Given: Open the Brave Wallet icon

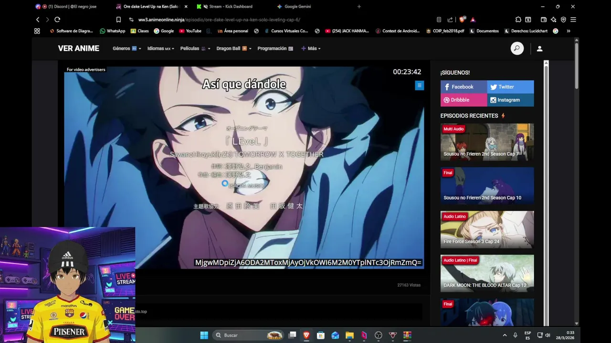Looking at the screenshot, I should click(544, 20).
